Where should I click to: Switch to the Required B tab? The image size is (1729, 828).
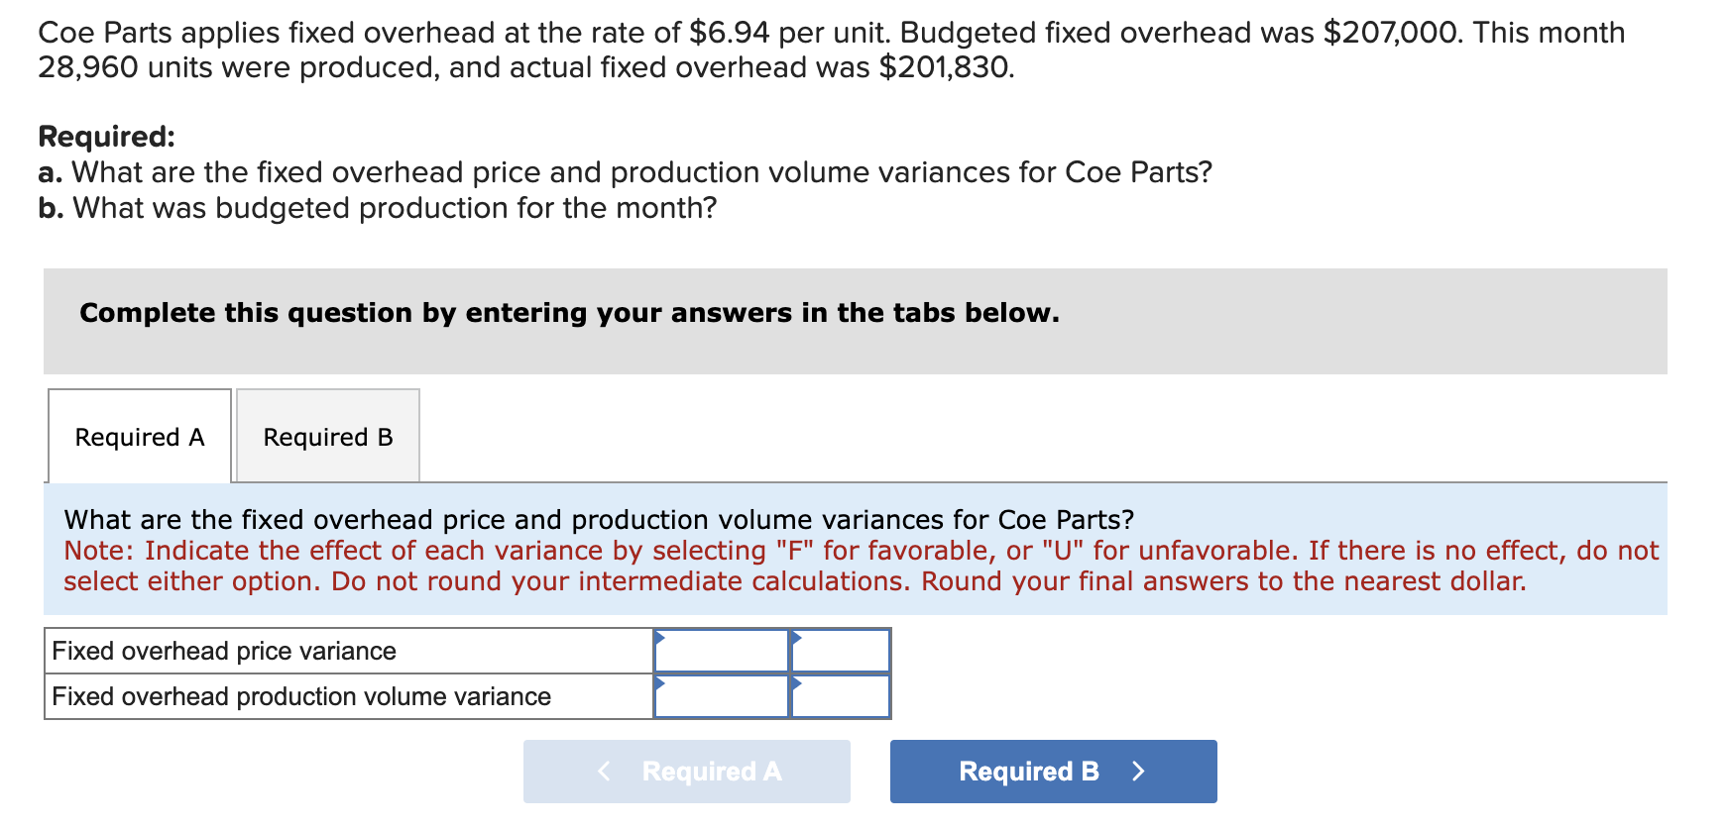(327, 436)
